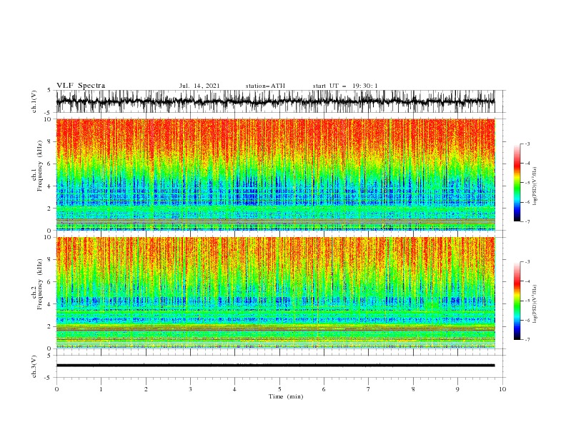The height and width of the screenshot is (437, 566).
Task: Click the "7" tick on the time axis
Action: click(x=369, y=389)
